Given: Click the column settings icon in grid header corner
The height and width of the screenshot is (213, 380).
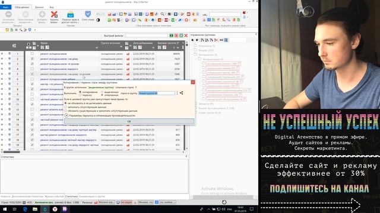Looking at the screenshot, I should coord(14,46).
